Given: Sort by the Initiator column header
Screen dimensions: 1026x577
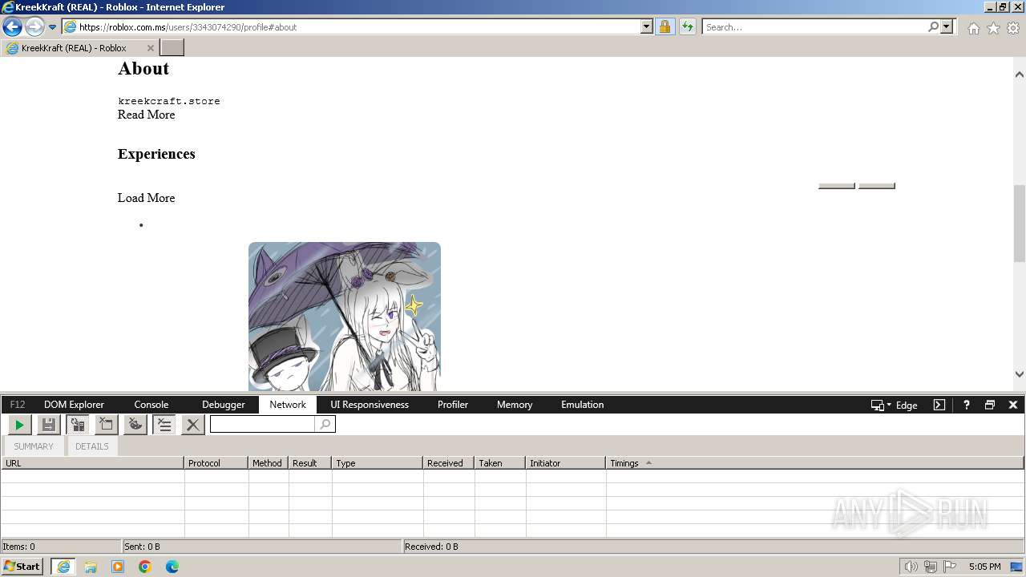Looking at the screenshot, I should click(566, 463).
